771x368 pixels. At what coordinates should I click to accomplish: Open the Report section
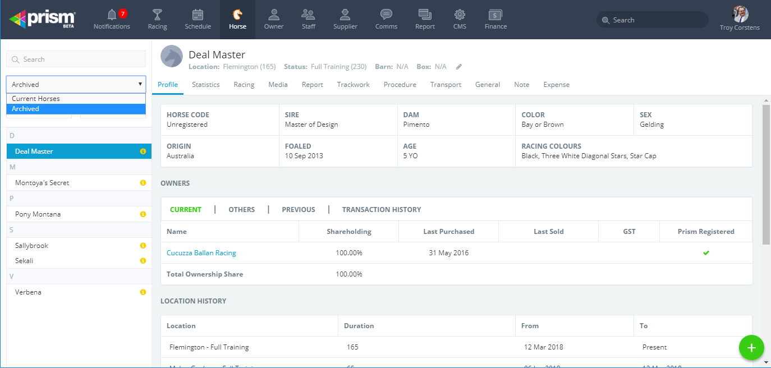(425, 20)
